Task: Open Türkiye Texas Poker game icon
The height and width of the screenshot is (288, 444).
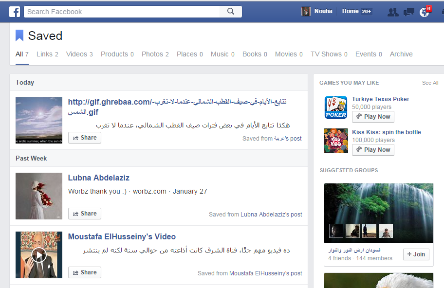Action: point(336,108)
